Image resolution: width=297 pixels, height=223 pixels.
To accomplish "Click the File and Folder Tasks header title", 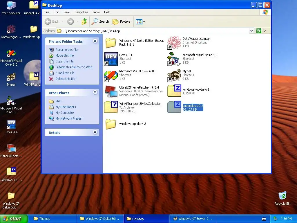I will tap(66, 42).
